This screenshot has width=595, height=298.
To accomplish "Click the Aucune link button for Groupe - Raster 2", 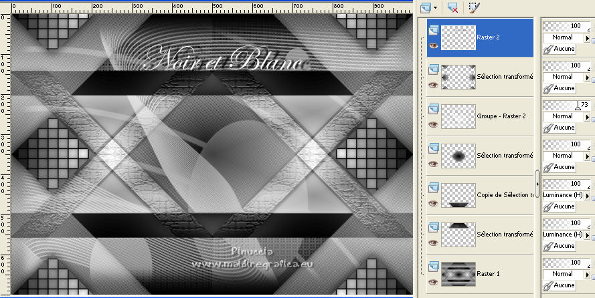I will [559, 128].
